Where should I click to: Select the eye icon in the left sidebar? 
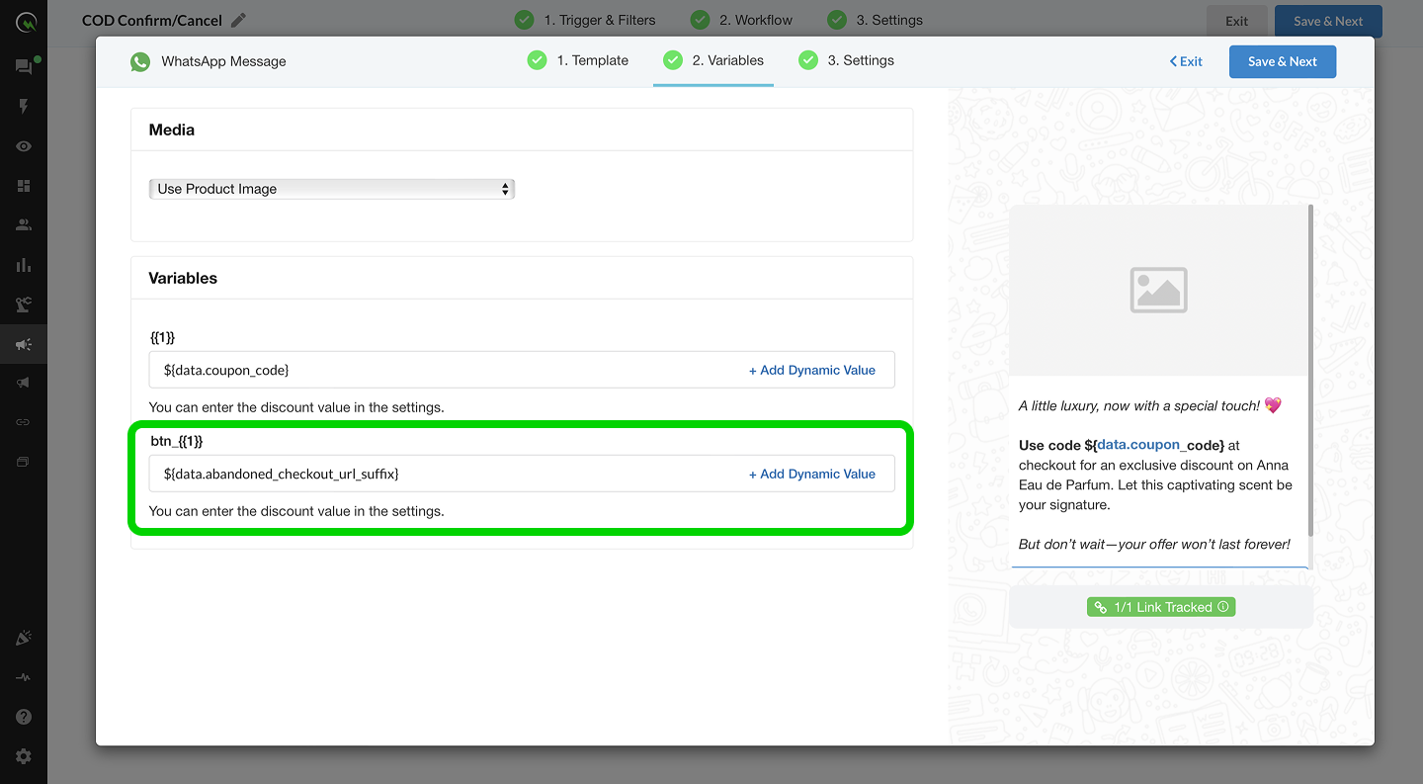(24, 146)
